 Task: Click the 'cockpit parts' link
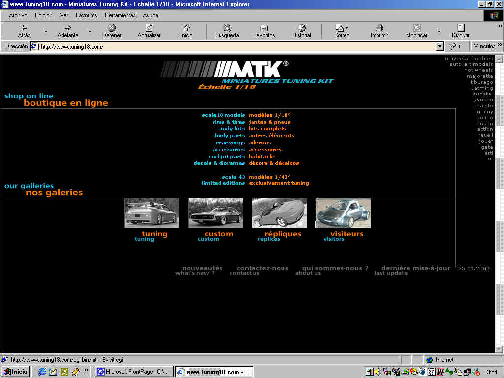coord(226,156)
